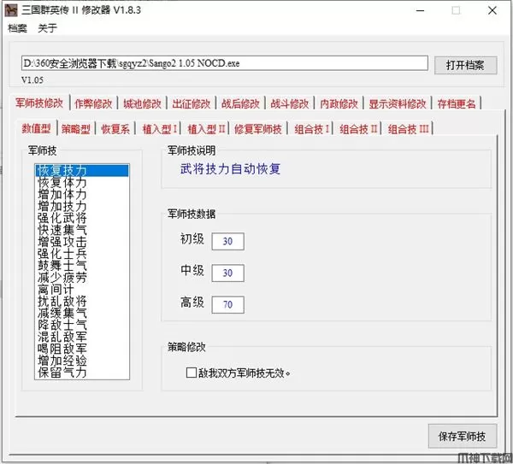This screenshot has width=513, height=464.
Task: Open the 战斗修改 tab
Action: [x=290, y=103]
